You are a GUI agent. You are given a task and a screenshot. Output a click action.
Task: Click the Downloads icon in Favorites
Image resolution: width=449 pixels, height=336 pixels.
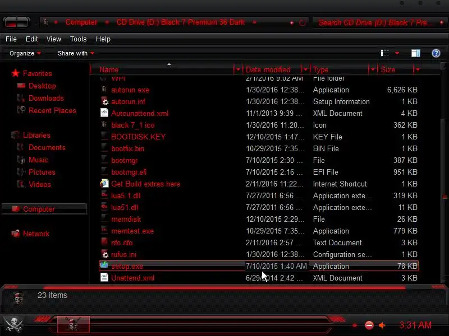point(21,98)
